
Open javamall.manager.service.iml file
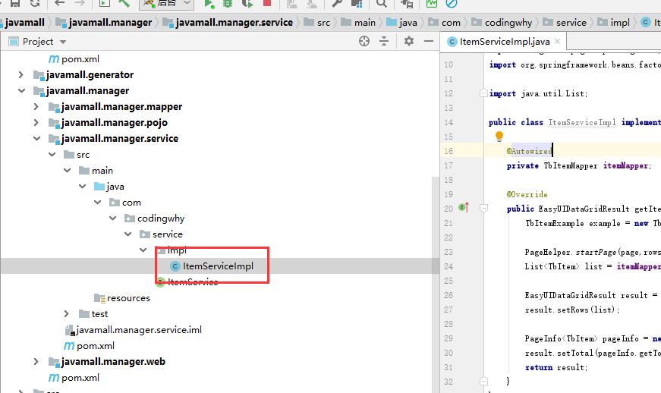click(138, 330)
